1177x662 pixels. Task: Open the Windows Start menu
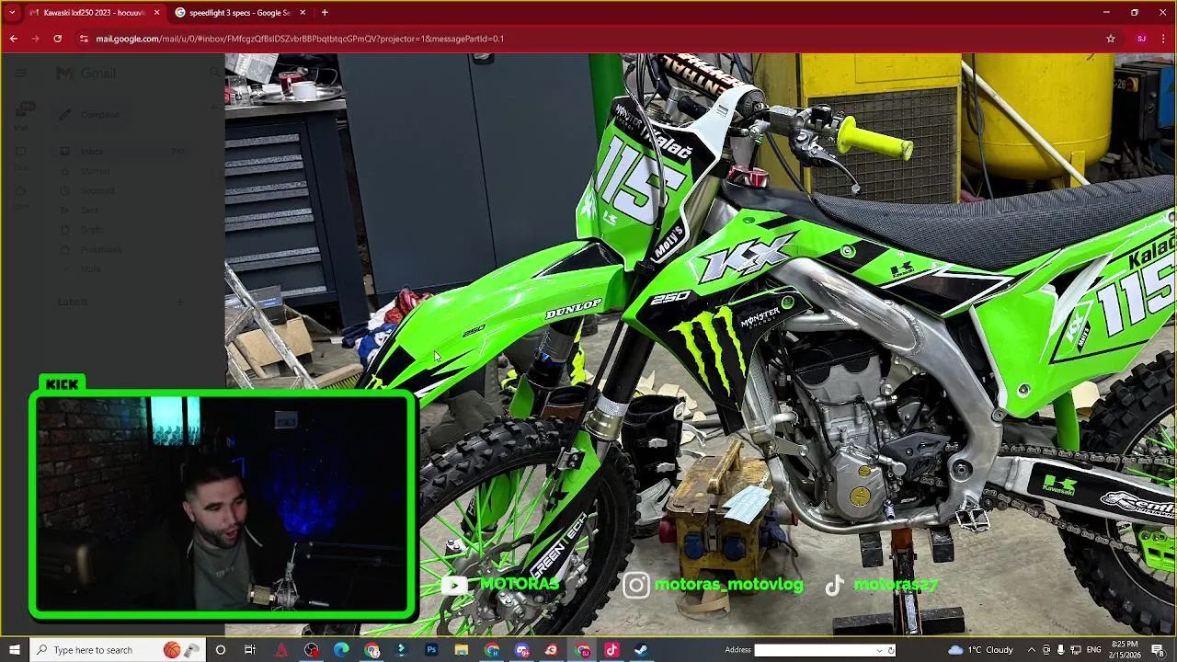point(14,650)
